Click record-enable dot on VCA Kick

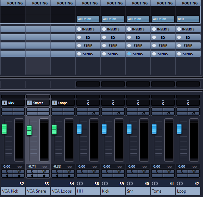19,176
